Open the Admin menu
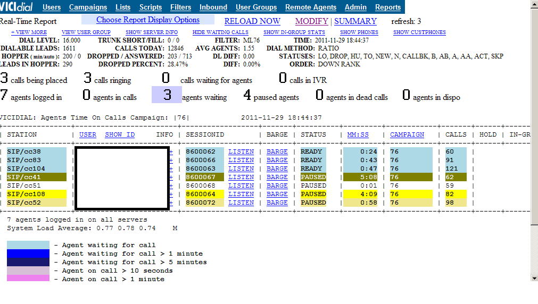The width and height of the screenshot is (538, 304). click(355, 7)
